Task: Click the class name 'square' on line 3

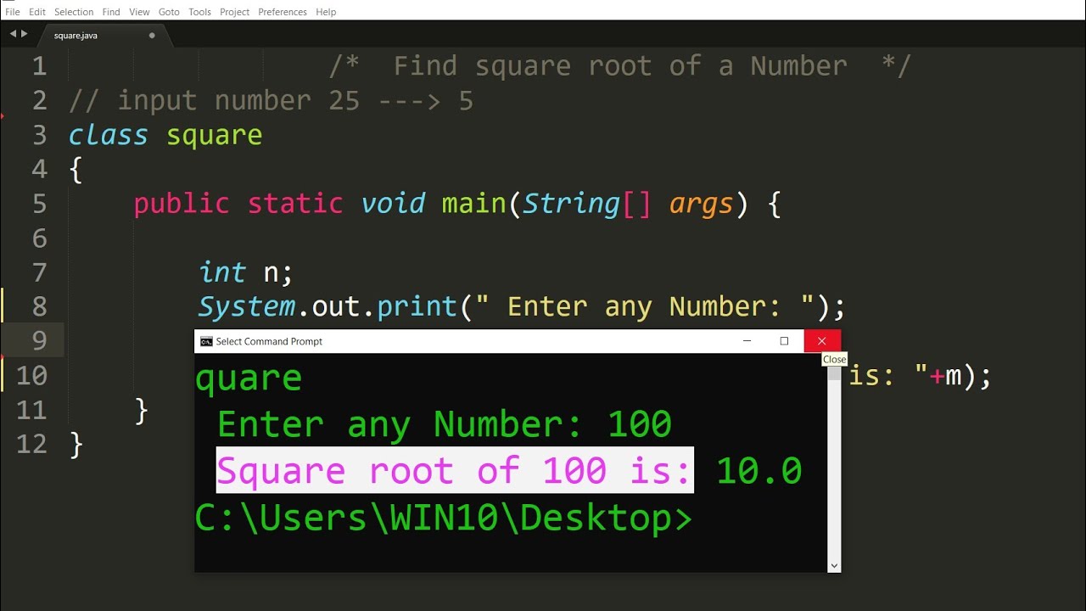Action: 214,136
